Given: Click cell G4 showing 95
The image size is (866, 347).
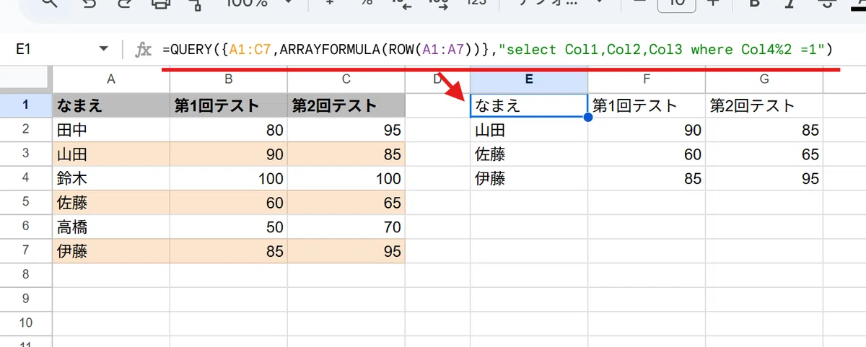Looking at the screenshot, I should click(764, 178).
